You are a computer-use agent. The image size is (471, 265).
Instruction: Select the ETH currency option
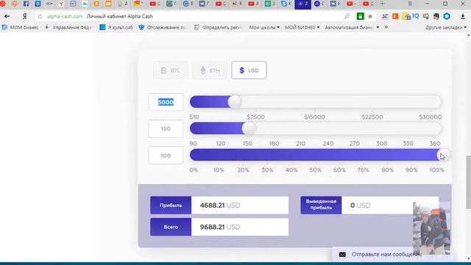pos(210,71)
